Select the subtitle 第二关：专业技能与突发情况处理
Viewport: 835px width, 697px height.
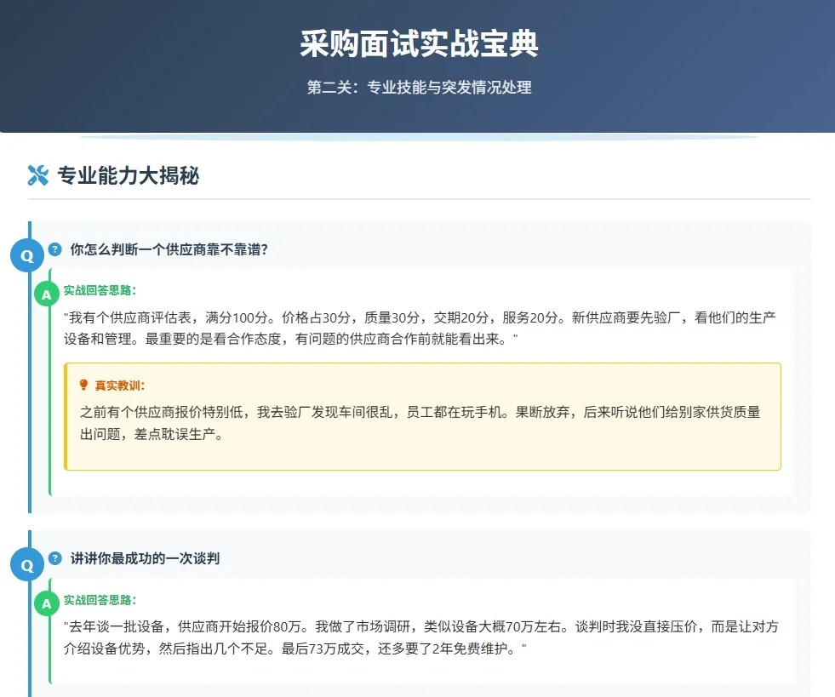417,88
